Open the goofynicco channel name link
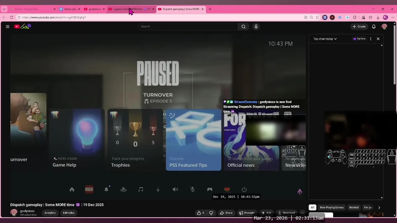This screenshot has height=223, width=397. tap(27, 211)
